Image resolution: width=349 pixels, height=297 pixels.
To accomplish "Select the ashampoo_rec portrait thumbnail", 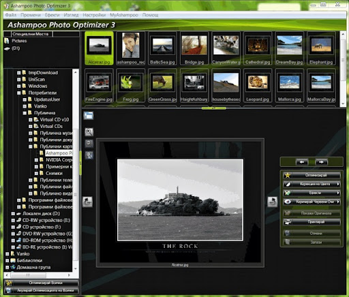I will pos(131,48).
